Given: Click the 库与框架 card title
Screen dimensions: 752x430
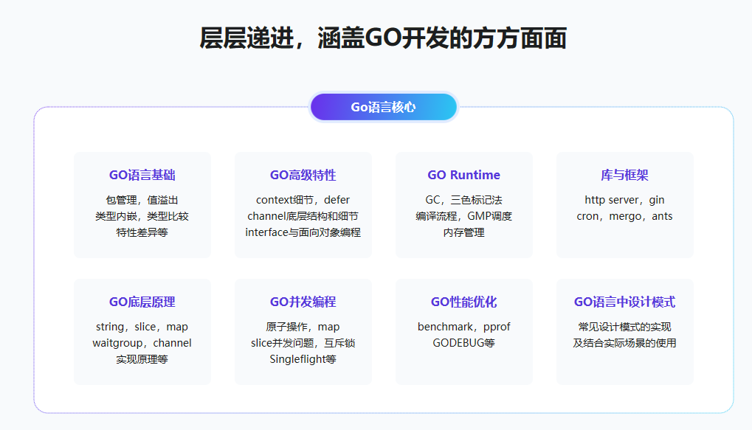Looking at the screenshot, I should pyautogui.click(x=624, y=175).
